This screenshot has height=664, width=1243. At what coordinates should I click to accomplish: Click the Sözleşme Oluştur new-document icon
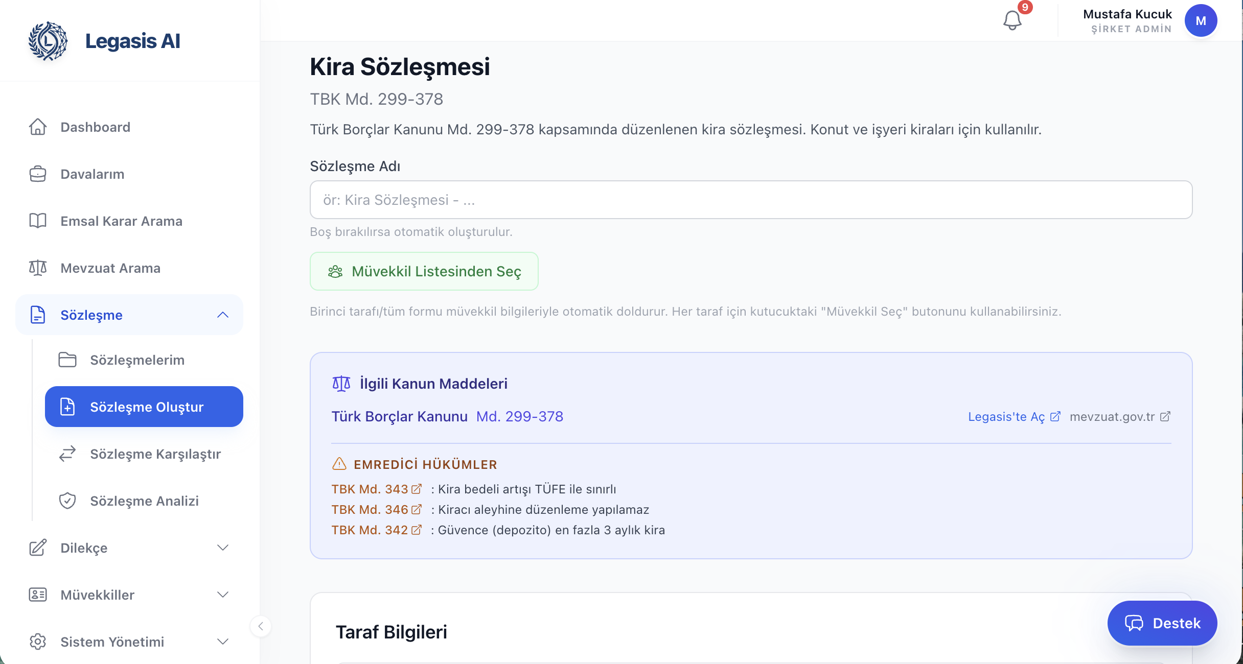tap(67, 407)
